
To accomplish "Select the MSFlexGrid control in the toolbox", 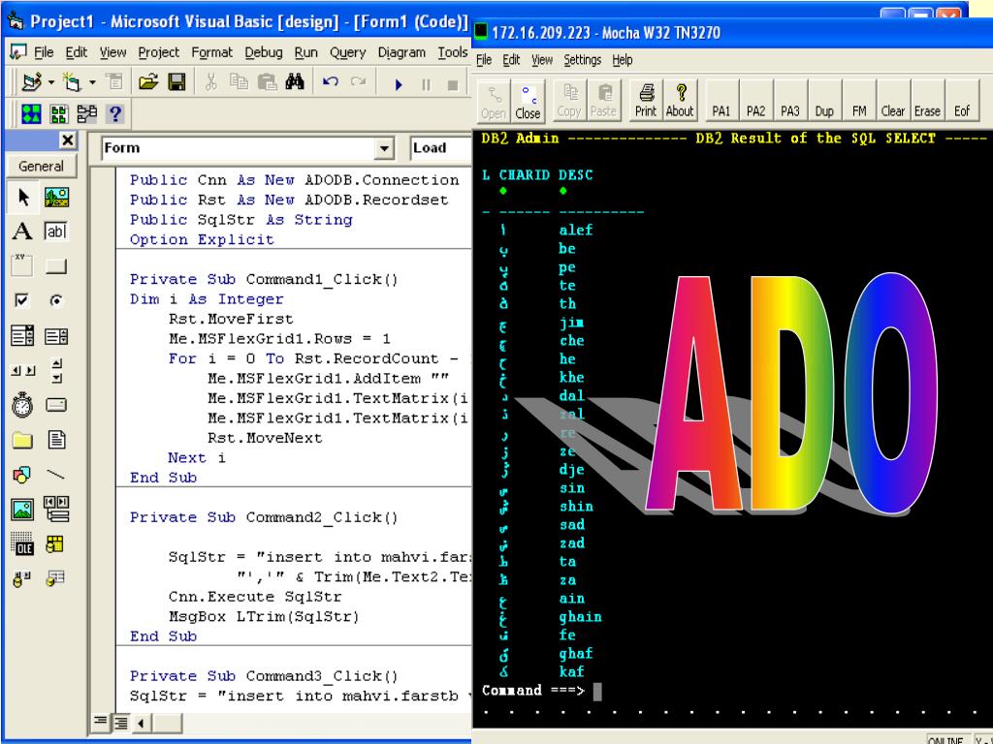I will click(56, 544).
